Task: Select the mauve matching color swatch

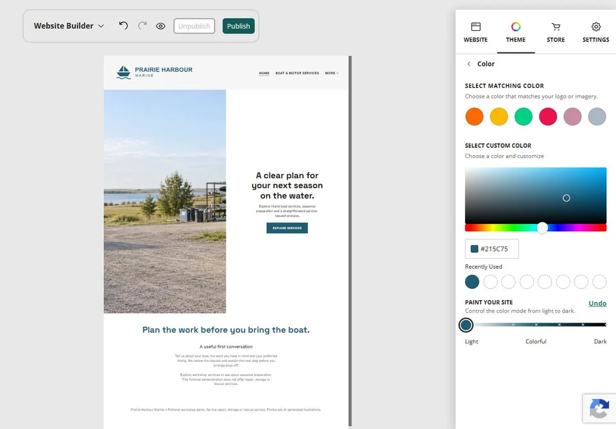Action: [572, 117]
